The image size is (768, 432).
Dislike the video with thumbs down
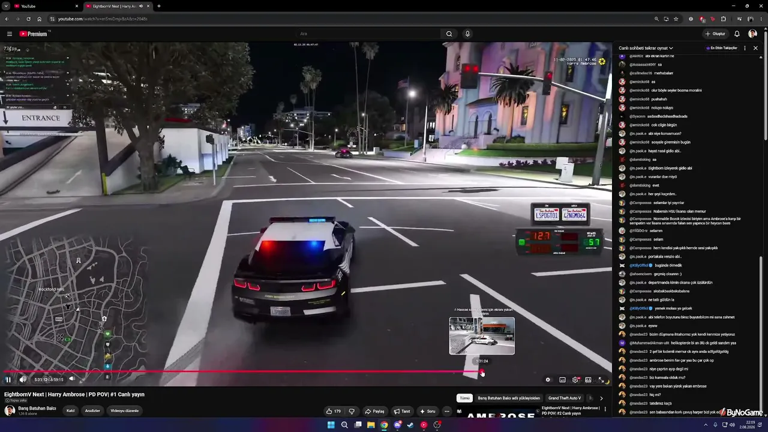pyautogui.click(x=352, y=411)
